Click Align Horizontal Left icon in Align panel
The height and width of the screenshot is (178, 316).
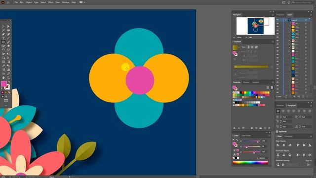click(x=278, y=145)
